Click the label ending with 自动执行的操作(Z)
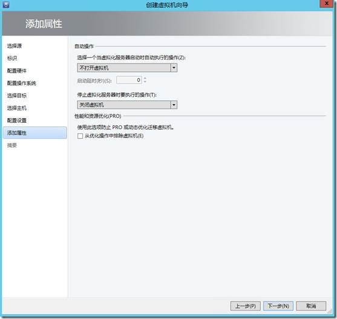337x319 pixels. [131, 58]
